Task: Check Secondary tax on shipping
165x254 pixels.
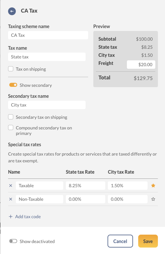Action: (x=11, y=117)
